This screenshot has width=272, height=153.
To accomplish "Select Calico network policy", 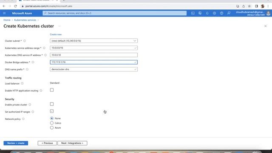I will click(52, 123).
